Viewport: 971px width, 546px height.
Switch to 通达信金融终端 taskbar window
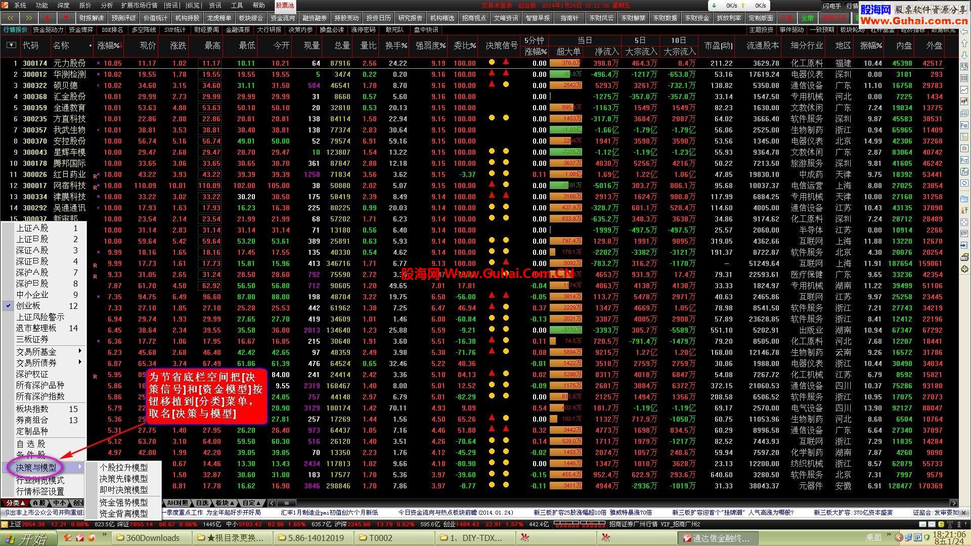point(718,538)
